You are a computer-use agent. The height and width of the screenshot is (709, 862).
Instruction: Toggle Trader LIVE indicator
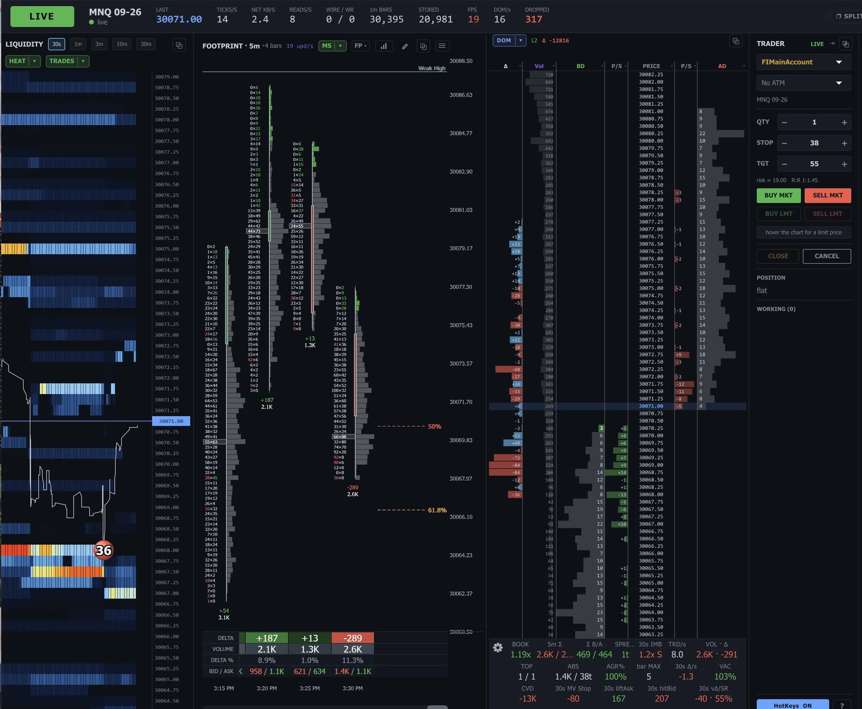coord(817,44)
